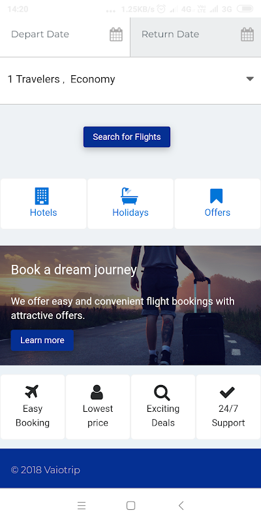The image size is (261, 523).
Task: Open the Depart Date calendar icon
Action: (x=116, y=35)
